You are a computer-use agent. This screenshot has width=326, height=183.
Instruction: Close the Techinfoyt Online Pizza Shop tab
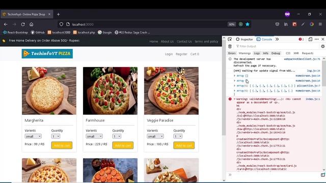tap(49, 14)
